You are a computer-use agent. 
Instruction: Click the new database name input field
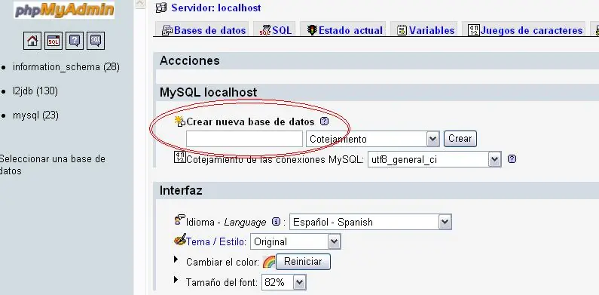click(x=244, y=139)
